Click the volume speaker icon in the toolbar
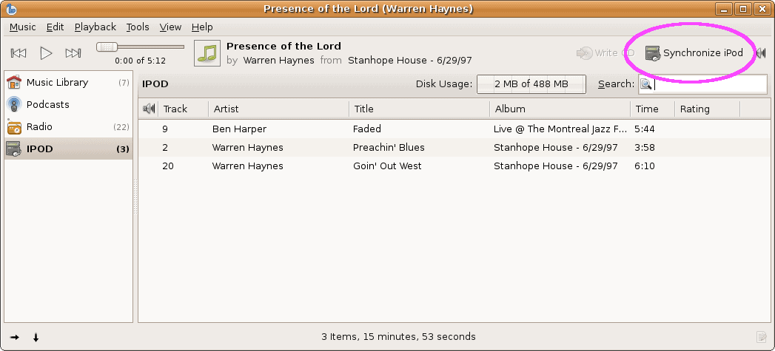Viewport: 775px width, 351px height. [760, 53]
